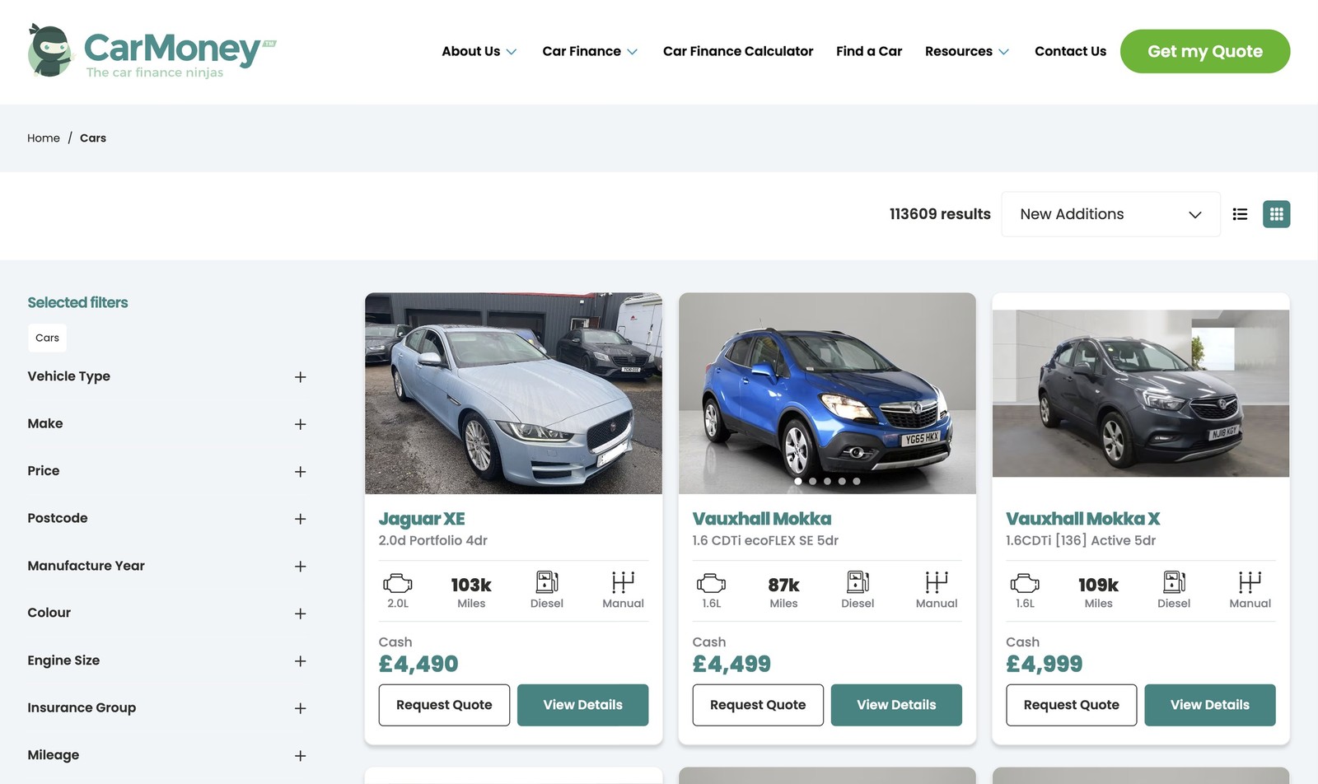Click the Selected filters heading
The height and width of the screenshot is (784, 1318).
(x=78, y=302)
